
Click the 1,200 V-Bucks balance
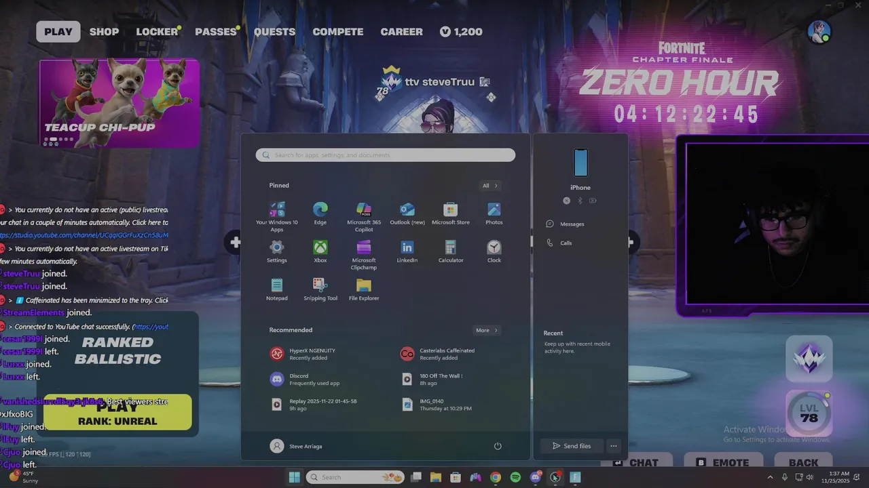click(461, 32)
